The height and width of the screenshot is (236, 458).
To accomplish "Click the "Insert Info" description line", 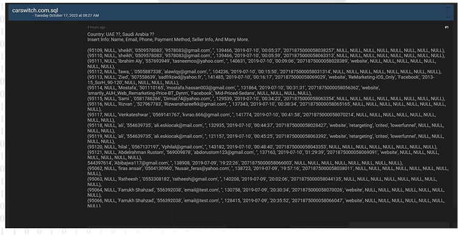I will 168,39.
